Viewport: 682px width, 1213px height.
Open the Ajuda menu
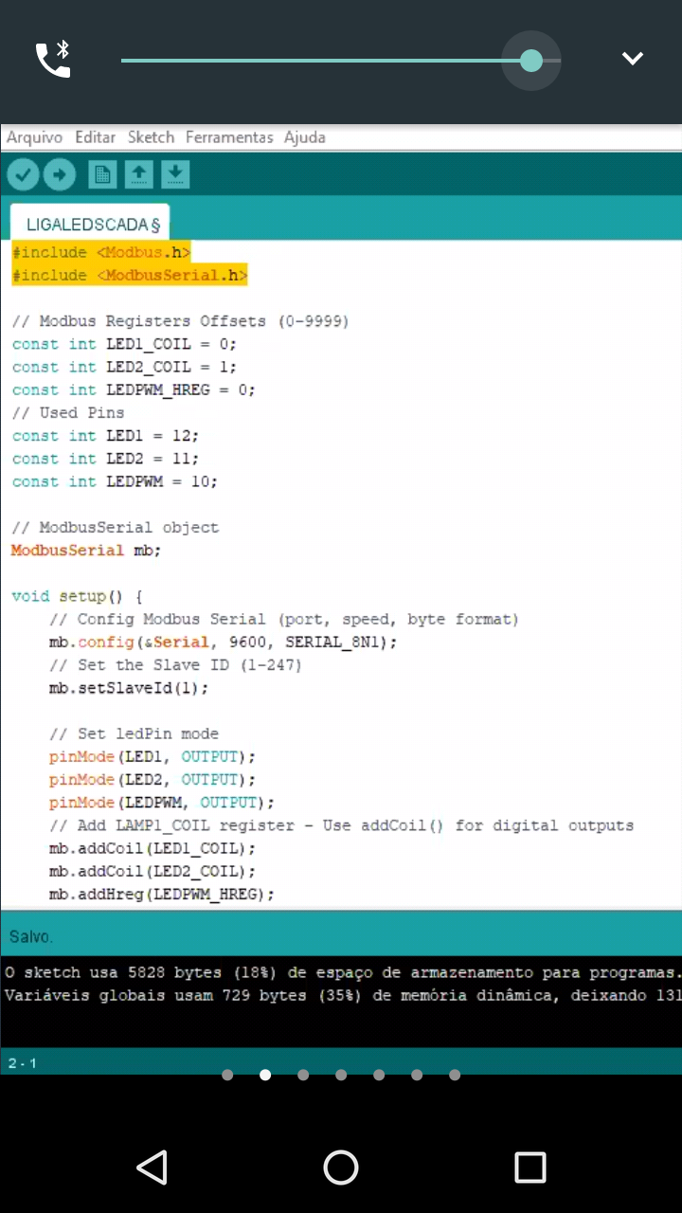pyautogui.click(x=305, y=137)
